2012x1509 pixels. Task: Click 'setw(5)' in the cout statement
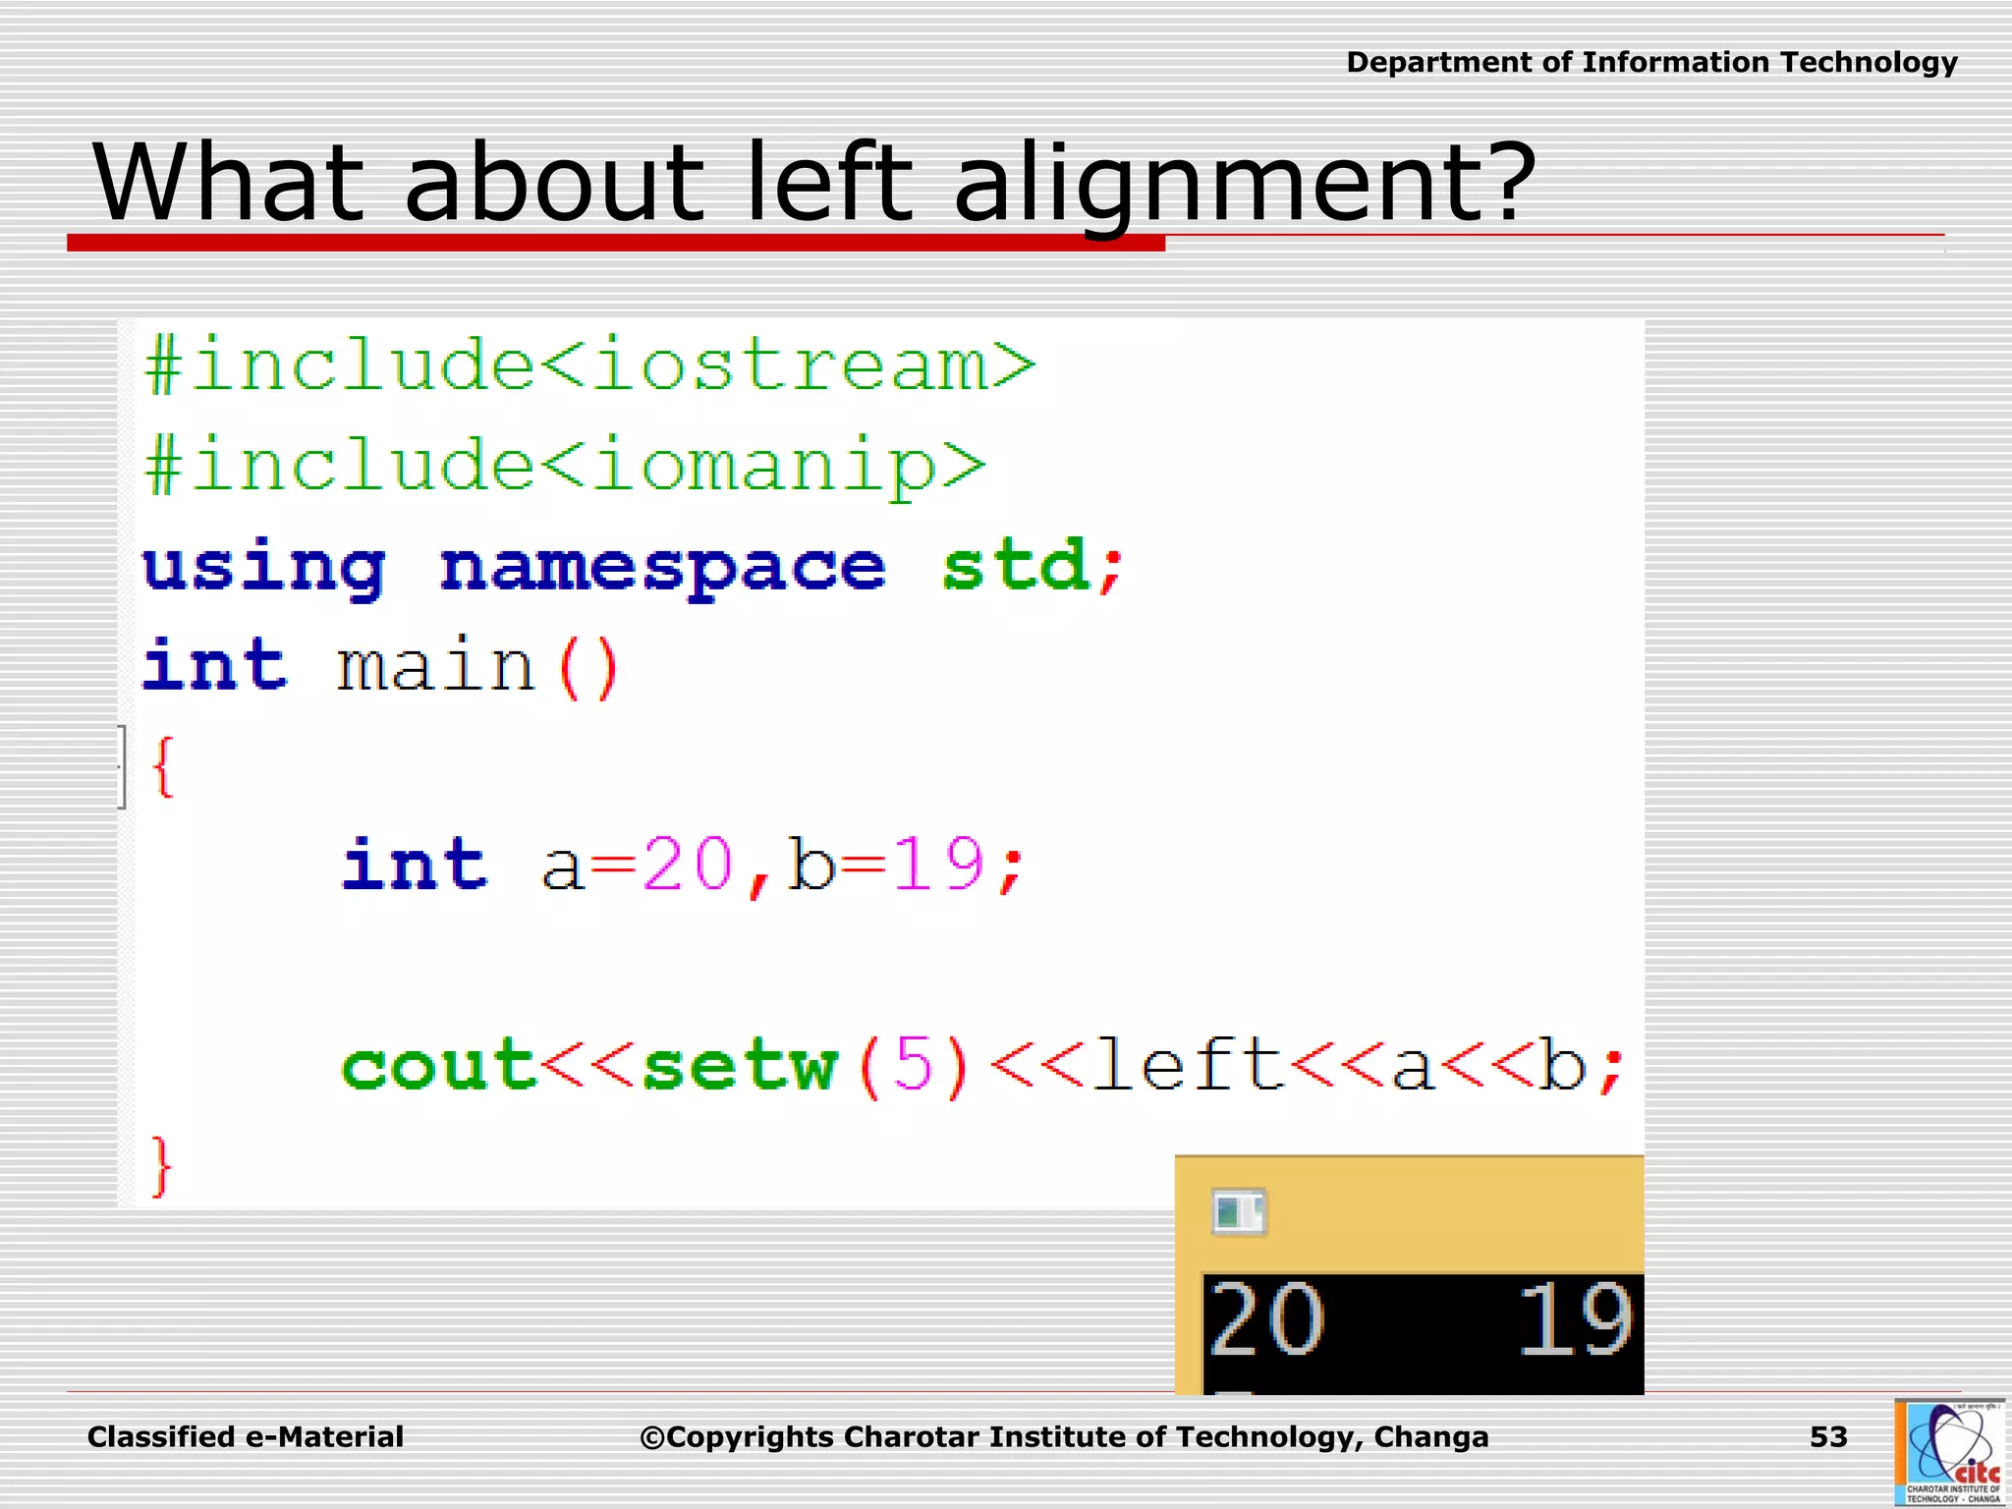pos(806,1066)
